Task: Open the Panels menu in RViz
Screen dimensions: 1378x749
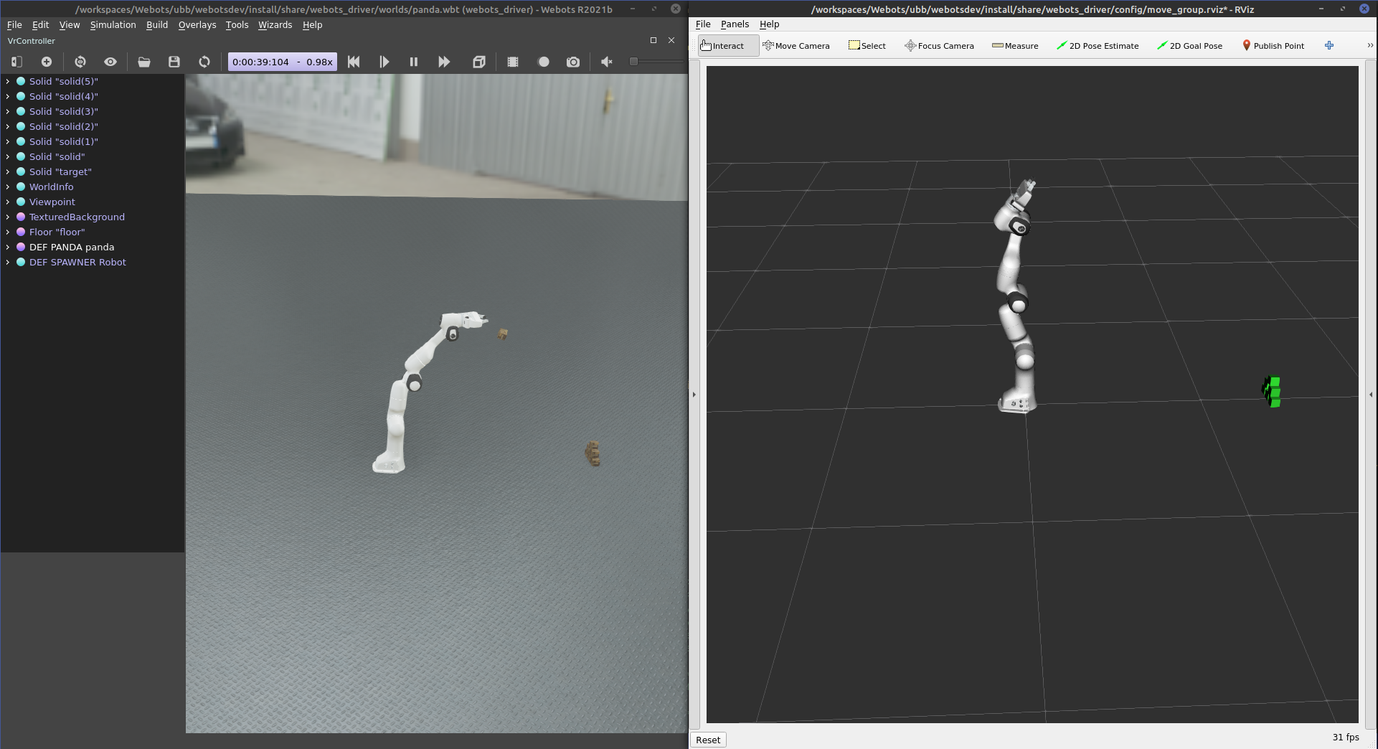Action: pyautogui.click(x=735, y=24)
